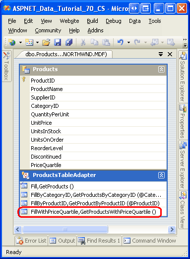Collapse the Products table header
Viewport: 190px width, 259px height.
coord(161,69)
